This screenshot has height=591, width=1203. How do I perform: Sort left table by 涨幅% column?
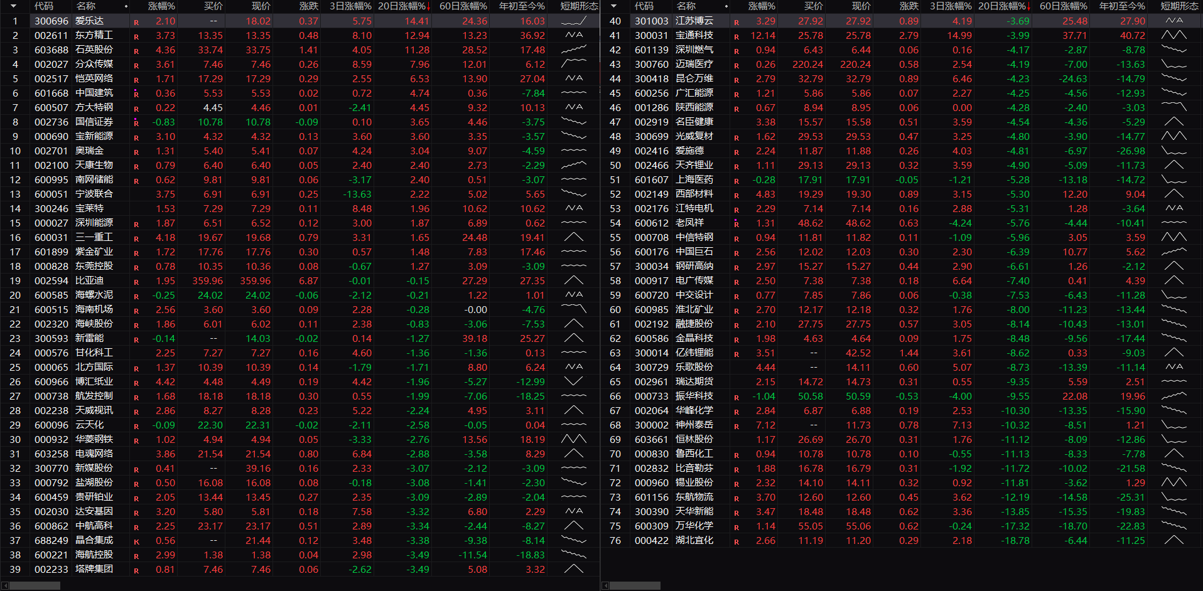pyautogui.click(x=161, y=6)
